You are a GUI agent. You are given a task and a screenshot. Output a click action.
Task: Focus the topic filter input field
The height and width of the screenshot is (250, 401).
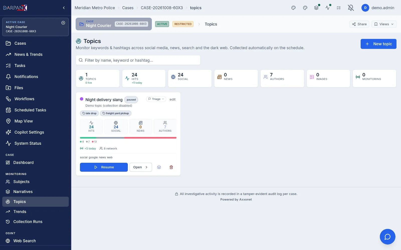[138, 60]
